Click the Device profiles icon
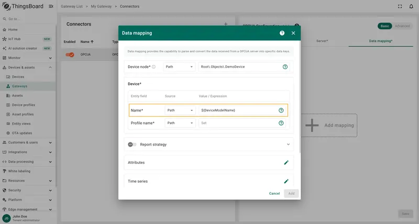Image resolution: width=419 pixels, height=224 pixels. point(8,105)
